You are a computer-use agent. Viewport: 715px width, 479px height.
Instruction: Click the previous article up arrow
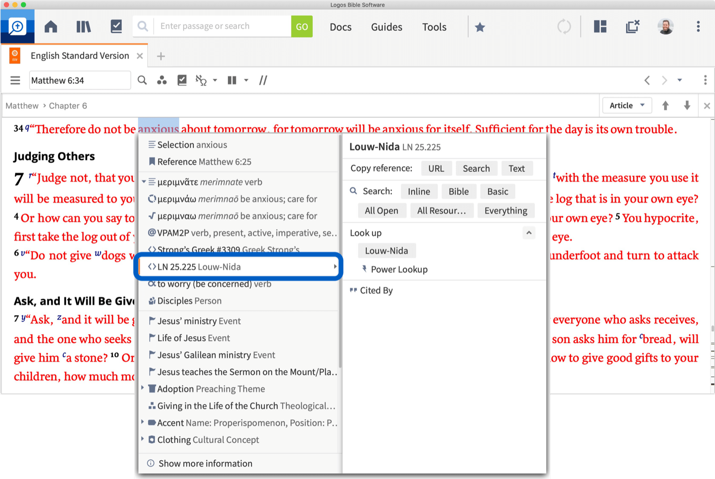[x=665, y=105]
